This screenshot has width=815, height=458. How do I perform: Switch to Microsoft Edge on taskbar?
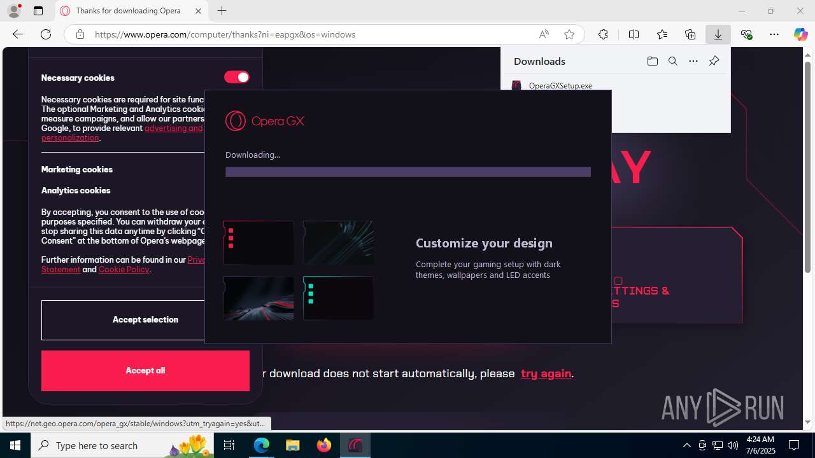click(262, 445)
